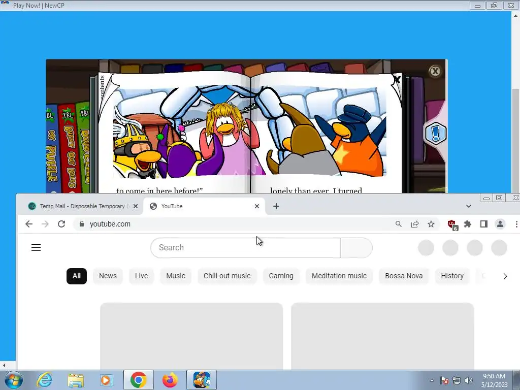Open the uBlock Origin extension icon

452,224
